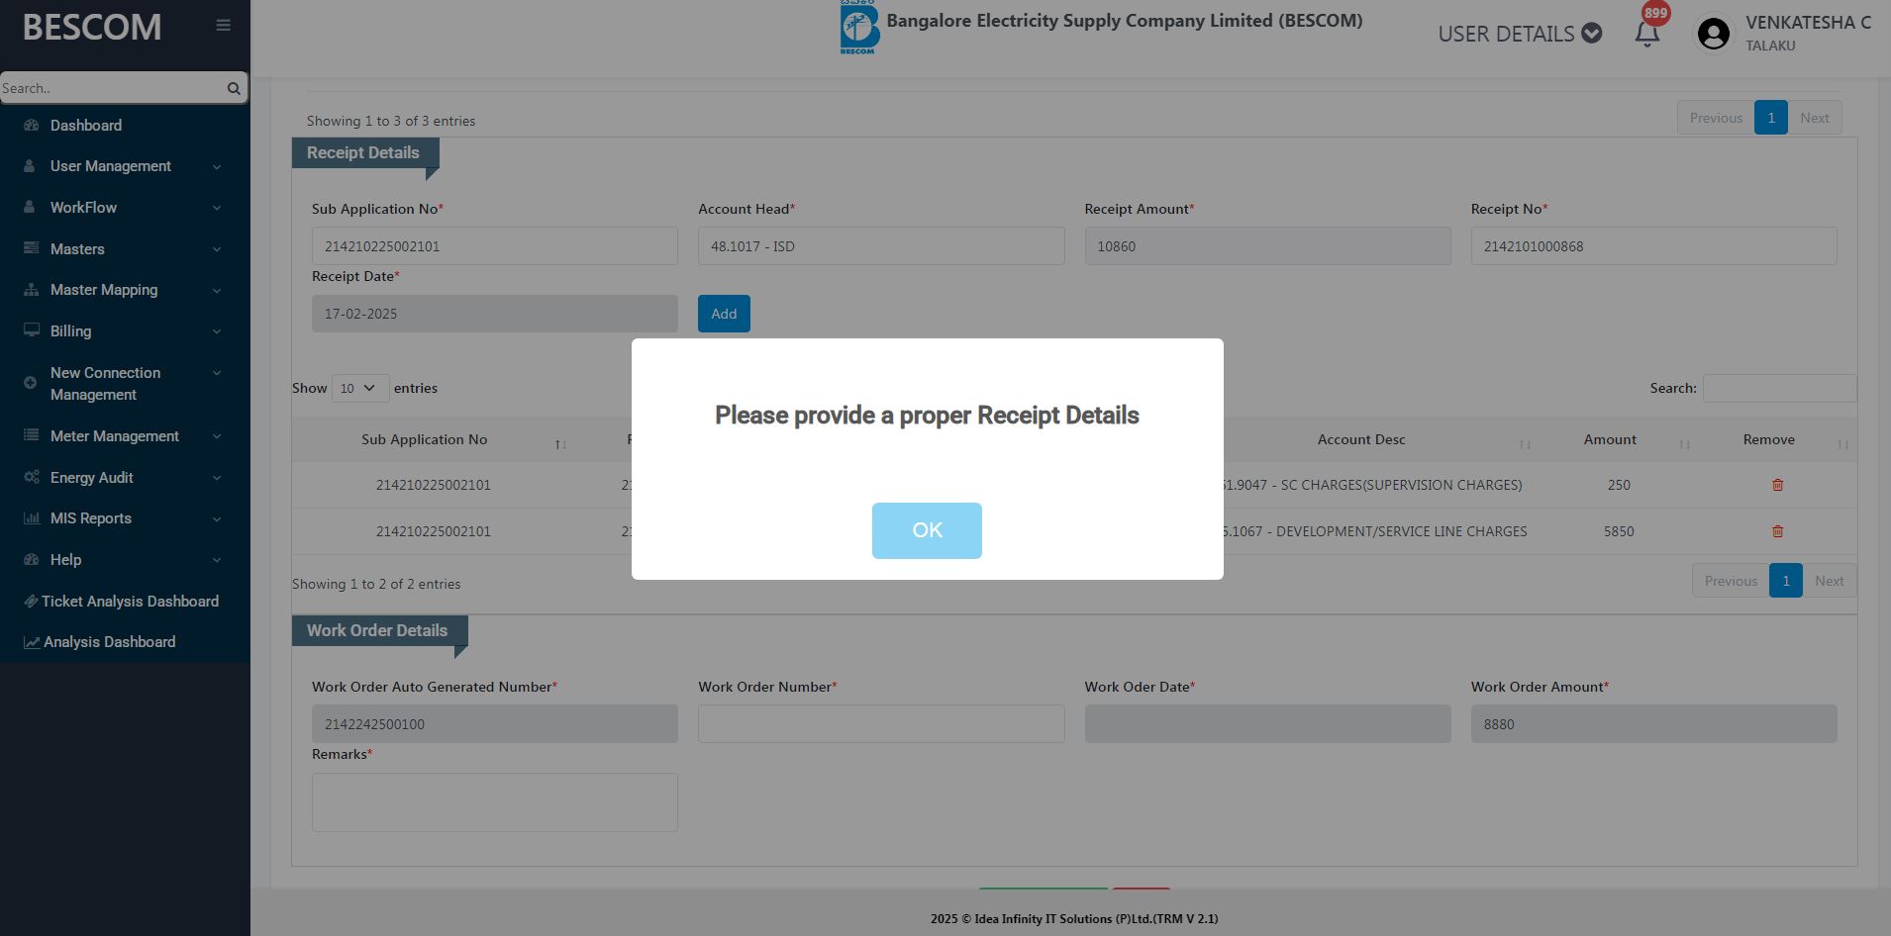Click the Master Mapping sidebar icon
Viewport: 1891px width, 936px height.
pos(31,290)
